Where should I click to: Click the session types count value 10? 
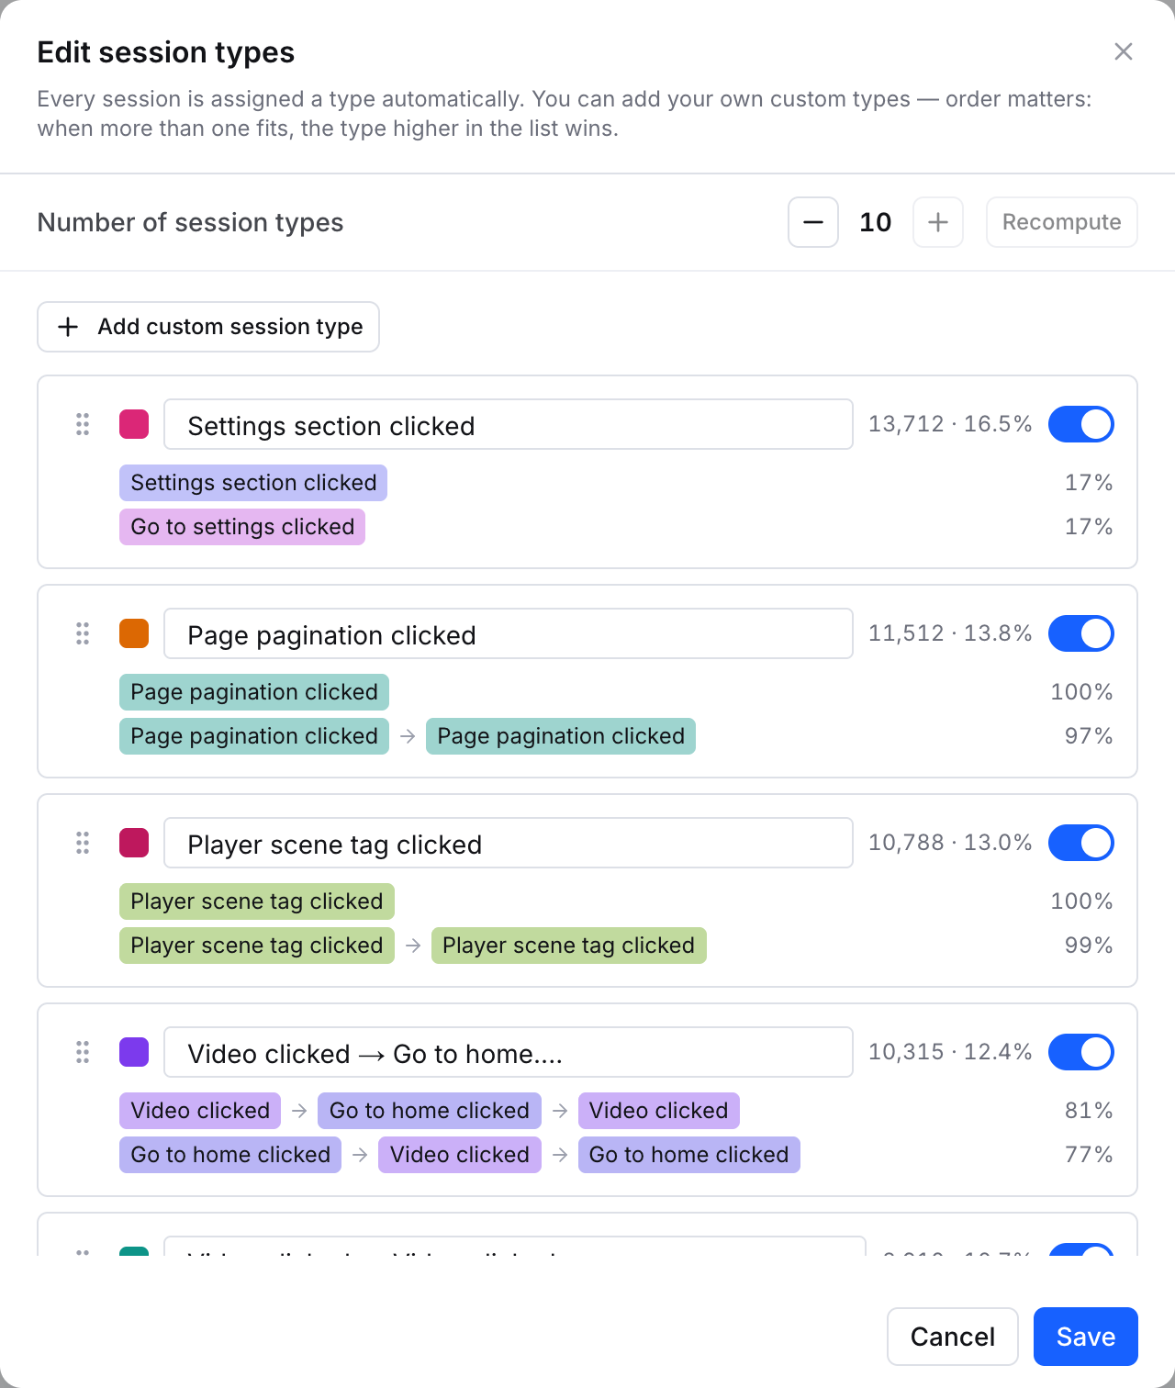[x=876, y=222]
